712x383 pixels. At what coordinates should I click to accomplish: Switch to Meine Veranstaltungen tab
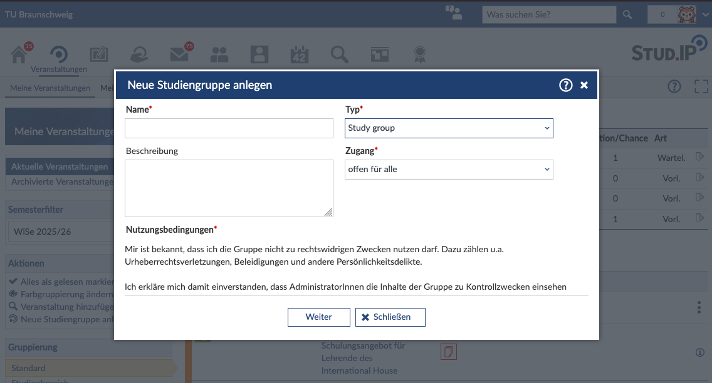click(x=50, y=88)
